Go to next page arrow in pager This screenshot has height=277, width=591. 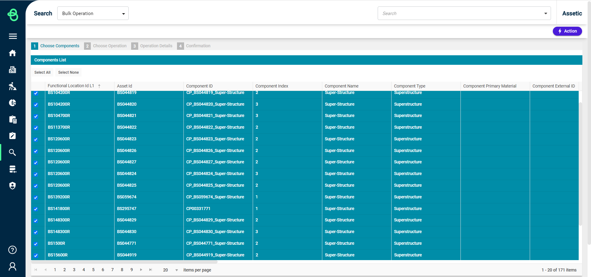tap(141, 270)
